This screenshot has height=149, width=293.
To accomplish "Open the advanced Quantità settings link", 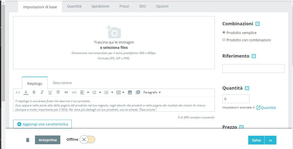I will [266, 107].
